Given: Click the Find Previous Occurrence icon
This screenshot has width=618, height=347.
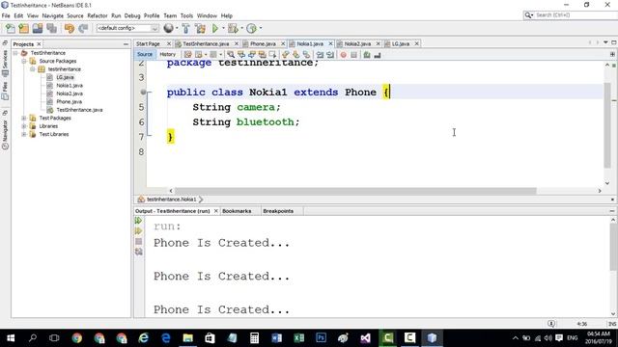Looking at the screenshot, I should 241,55.
